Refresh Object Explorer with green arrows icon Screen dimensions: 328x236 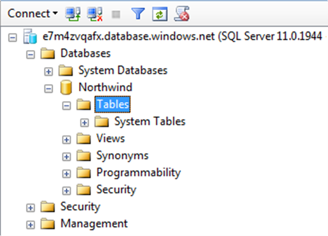click(160, 14)
